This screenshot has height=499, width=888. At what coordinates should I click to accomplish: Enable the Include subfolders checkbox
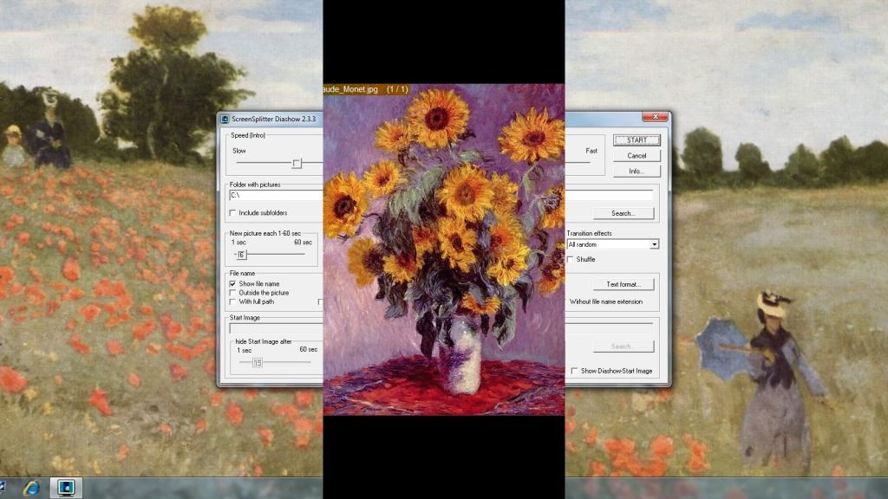(232, 213)
